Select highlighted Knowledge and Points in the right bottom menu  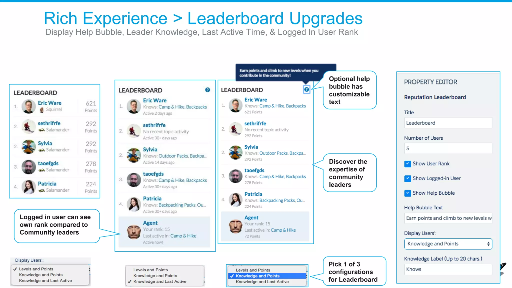point(267,276)
